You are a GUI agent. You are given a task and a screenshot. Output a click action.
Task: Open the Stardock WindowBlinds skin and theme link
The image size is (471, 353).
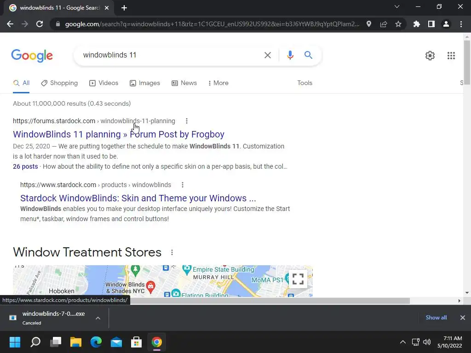[x=138, y=198]
